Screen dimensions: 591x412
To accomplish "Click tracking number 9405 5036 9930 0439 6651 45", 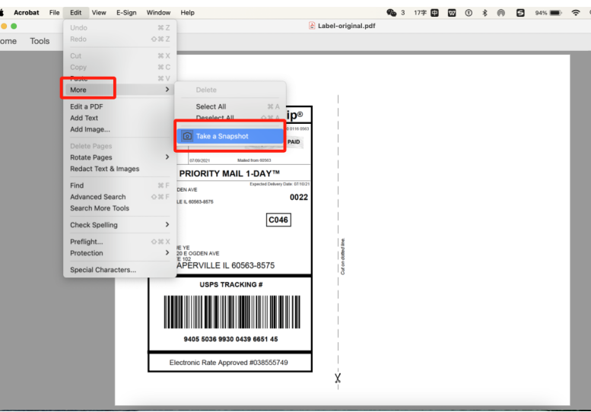I will (x=230, y=339).
